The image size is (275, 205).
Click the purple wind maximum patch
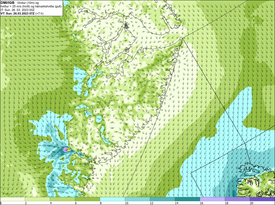65,150
